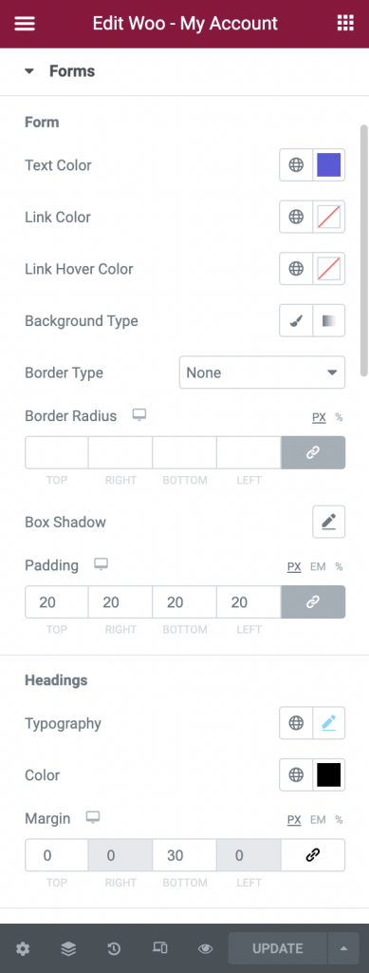Collapse the Forms section
Viewport: 369px width, 973px height.
point(60,71)
